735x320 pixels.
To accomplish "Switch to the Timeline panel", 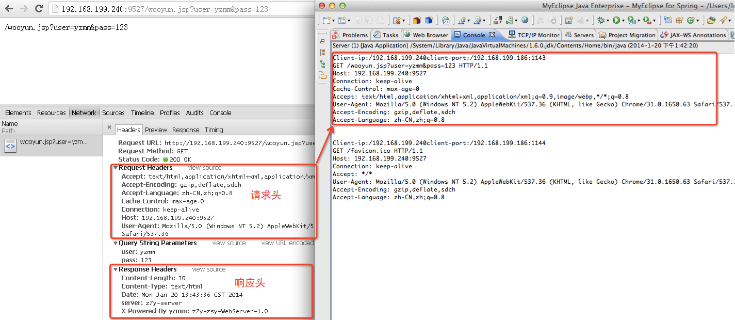I will pyautogui.click(x=142, y=113).
